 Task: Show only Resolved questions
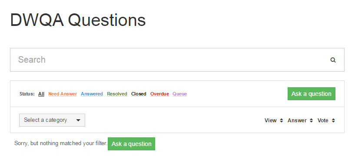click(x=117, y=94)
